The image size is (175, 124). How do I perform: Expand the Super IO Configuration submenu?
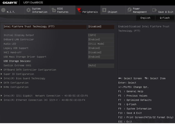click(19, 74)
